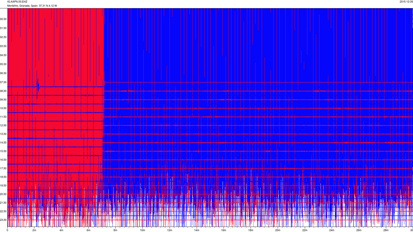Click the 4m axis tick label
This screenshot has height=232, width=413.
tap(62, 230)
